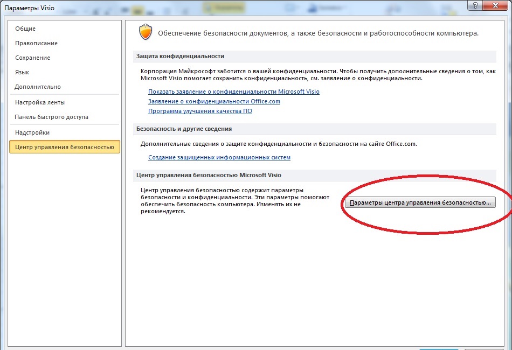Go to the Сохранение options page
The width and height of the screenshot is (512, 350).
point(32,58)
